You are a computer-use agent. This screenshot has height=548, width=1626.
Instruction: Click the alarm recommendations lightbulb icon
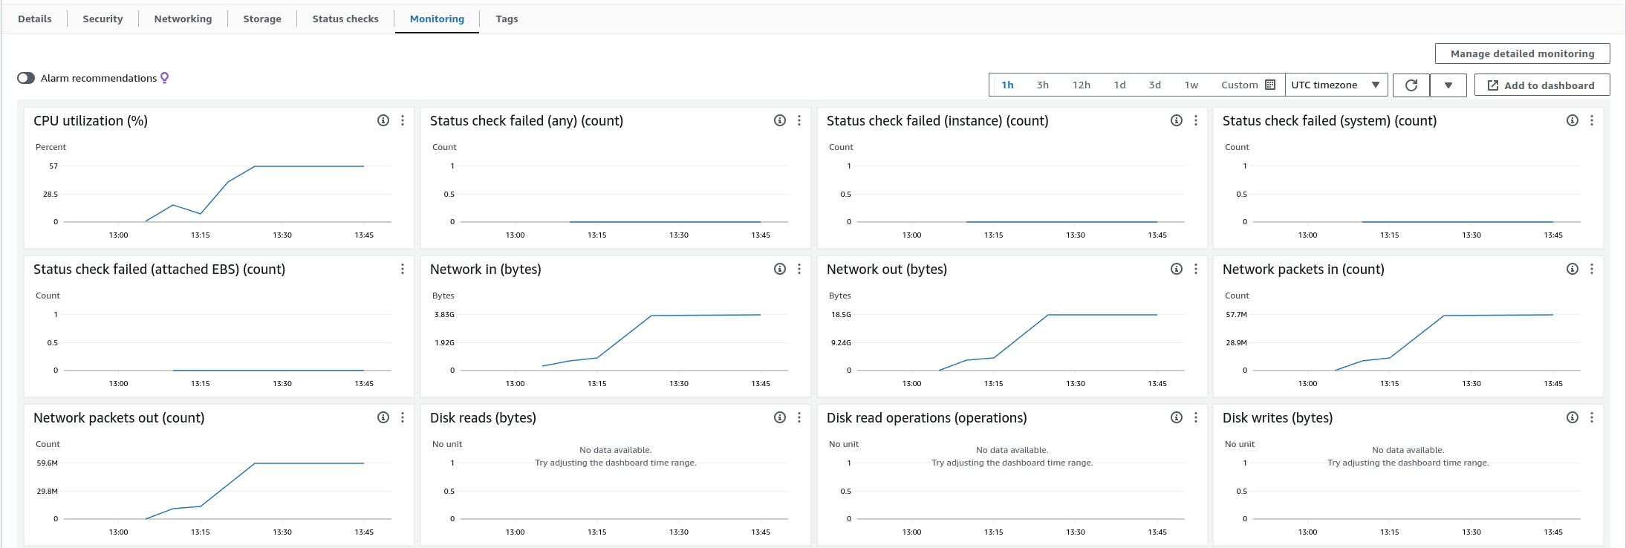[x=165, y=78]
